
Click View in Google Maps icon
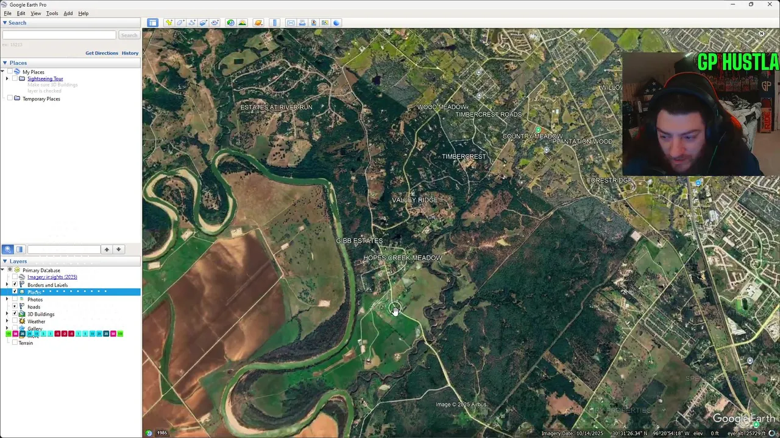[x=325, y=23]
